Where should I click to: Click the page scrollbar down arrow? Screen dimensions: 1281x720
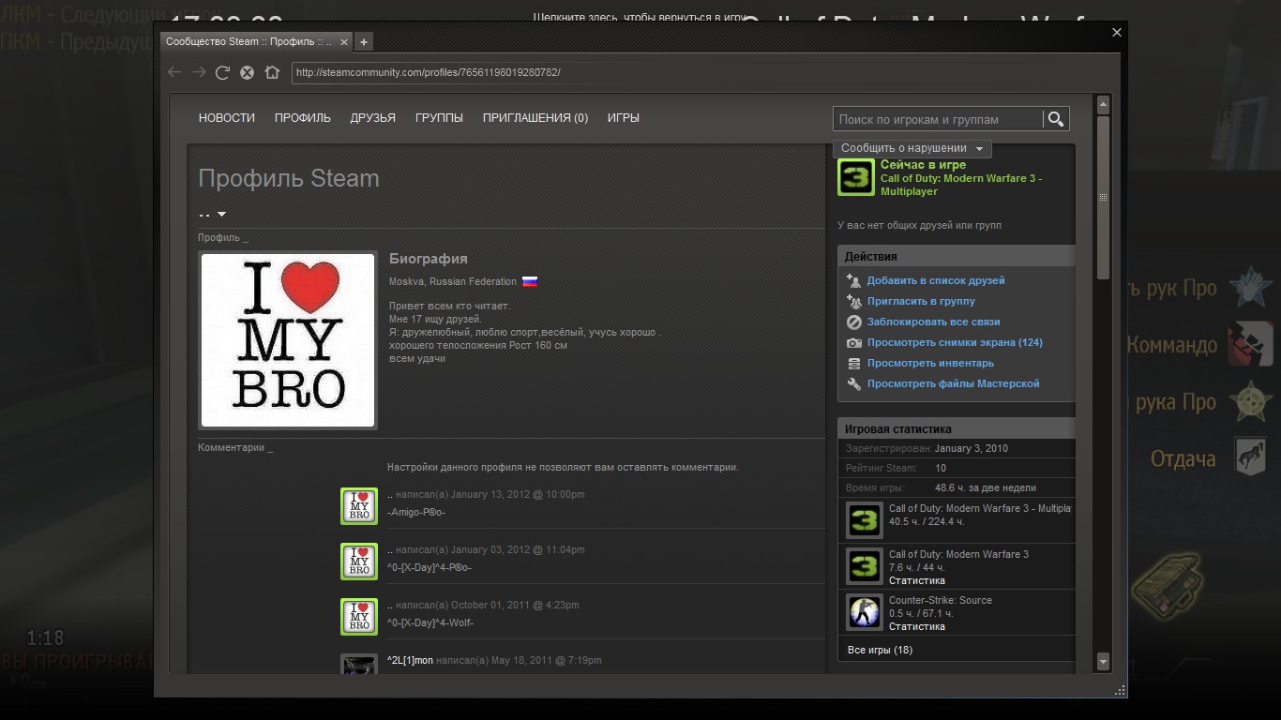tap(1103, 661)
